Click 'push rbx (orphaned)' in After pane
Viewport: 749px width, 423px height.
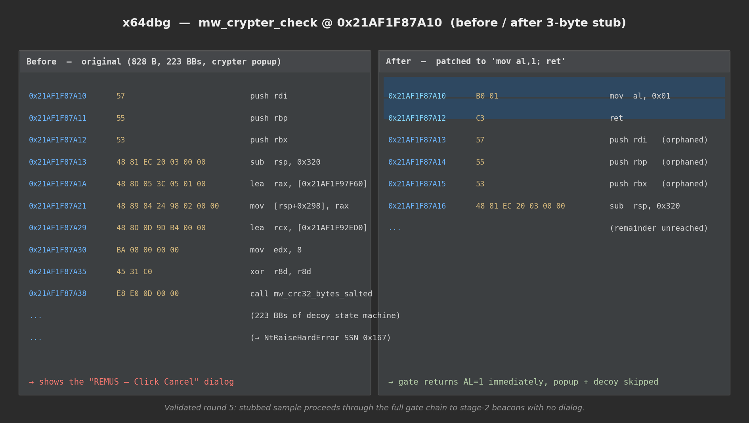pyautogui.click(x=658, y=184)
